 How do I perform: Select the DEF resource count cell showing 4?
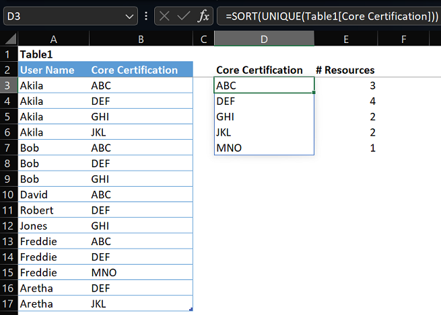tap(345, 101)
